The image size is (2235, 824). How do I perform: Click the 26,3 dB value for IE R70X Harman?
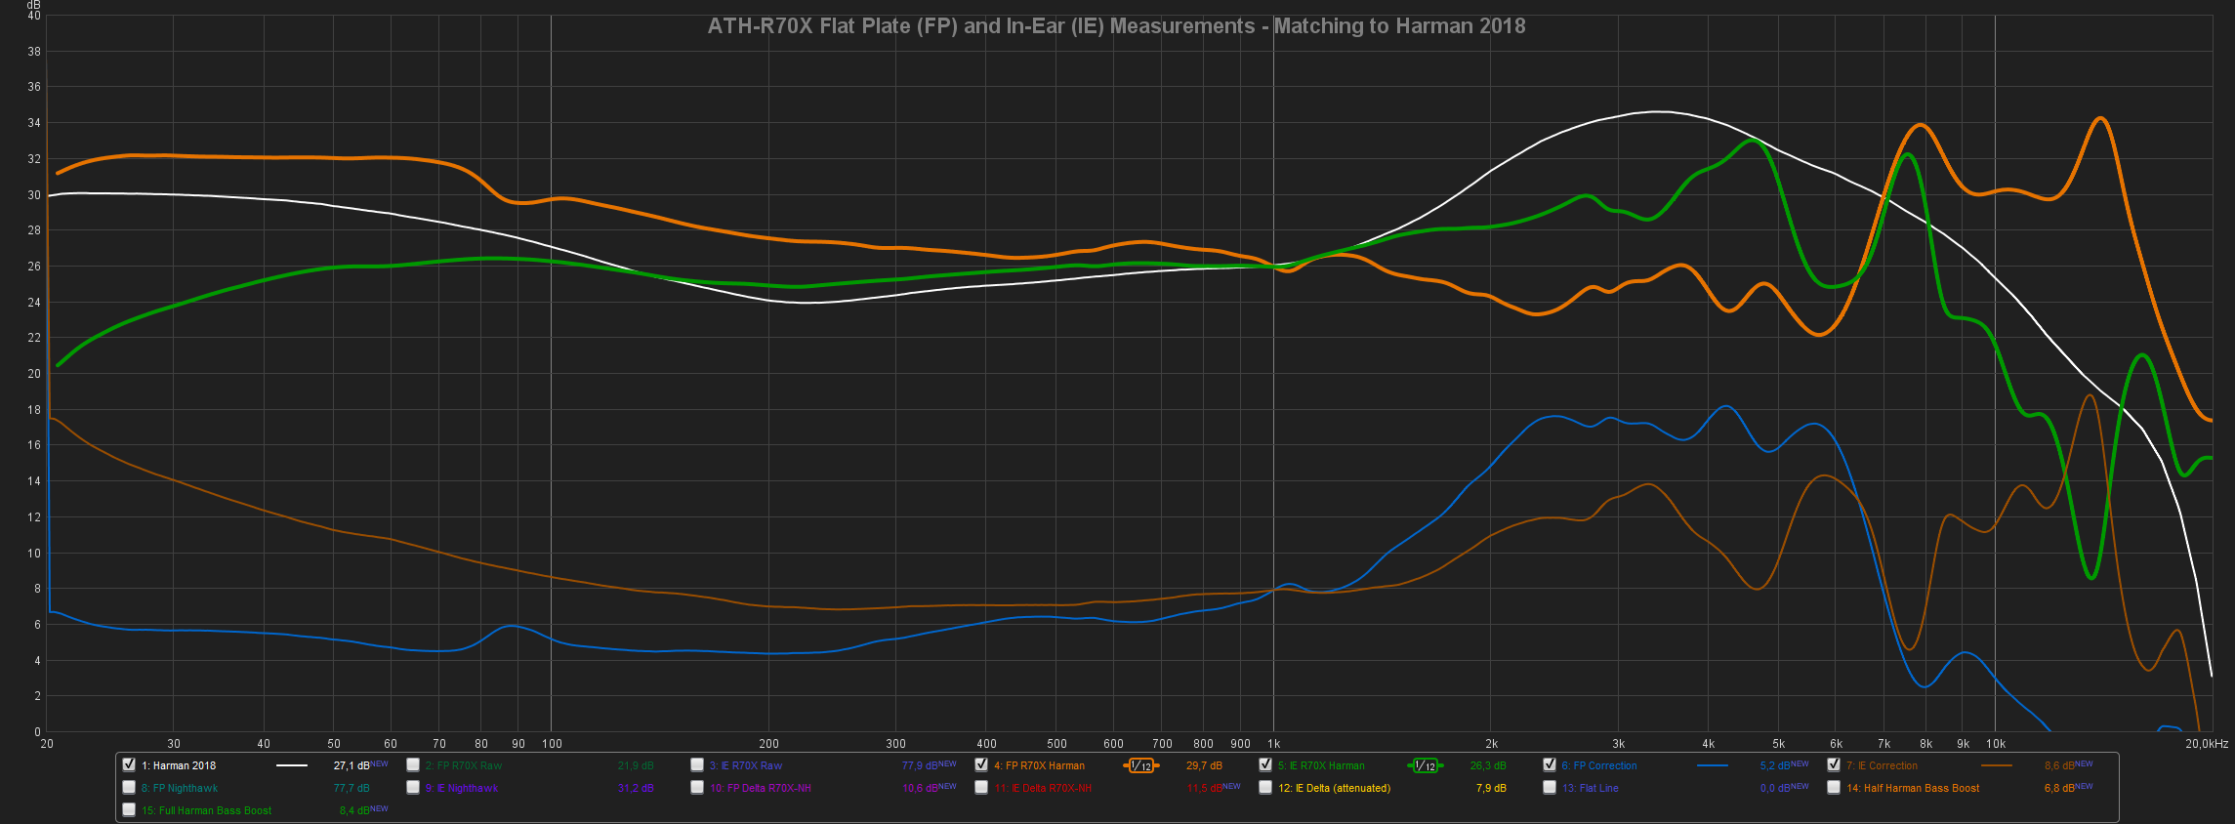click(1488, 765)
